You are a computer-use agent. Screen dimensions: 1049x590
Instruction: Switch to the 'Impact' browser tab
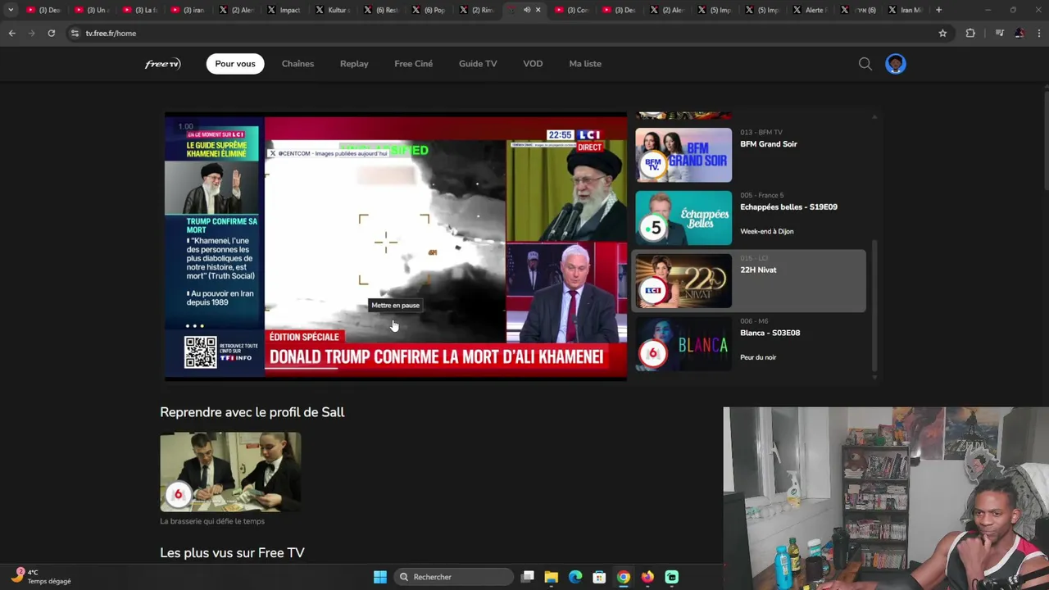pyautogui.click(x=284, y=10)
